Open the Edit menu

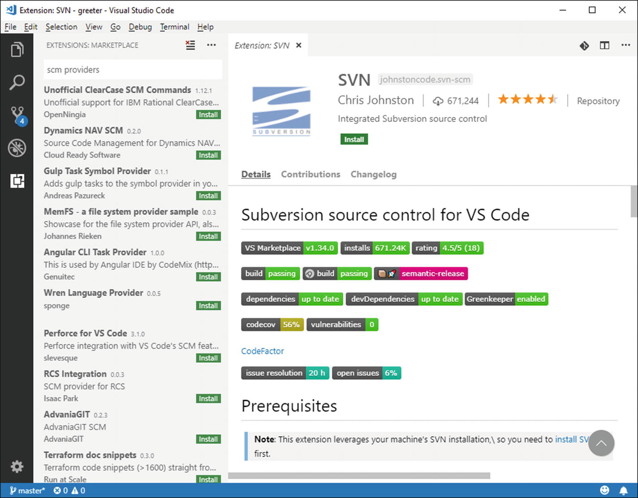coord(30,27)
